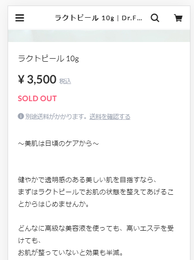Click the line お肌が整っていないと効果も半減。
194x260 pixels.
[71, 253]
